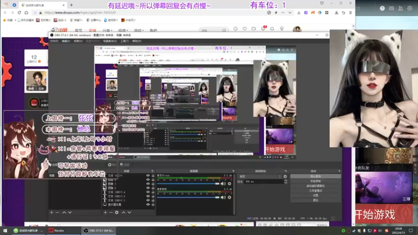This screenshot has width=418, height=235.
Task: Open 麦克风/Aux channel settings gear
Action: (229, 184)
